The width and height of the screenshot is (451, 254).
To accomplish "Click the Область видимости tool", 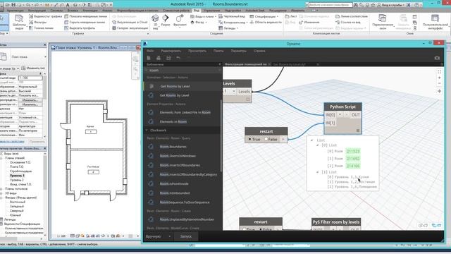I will pos(266,22).
